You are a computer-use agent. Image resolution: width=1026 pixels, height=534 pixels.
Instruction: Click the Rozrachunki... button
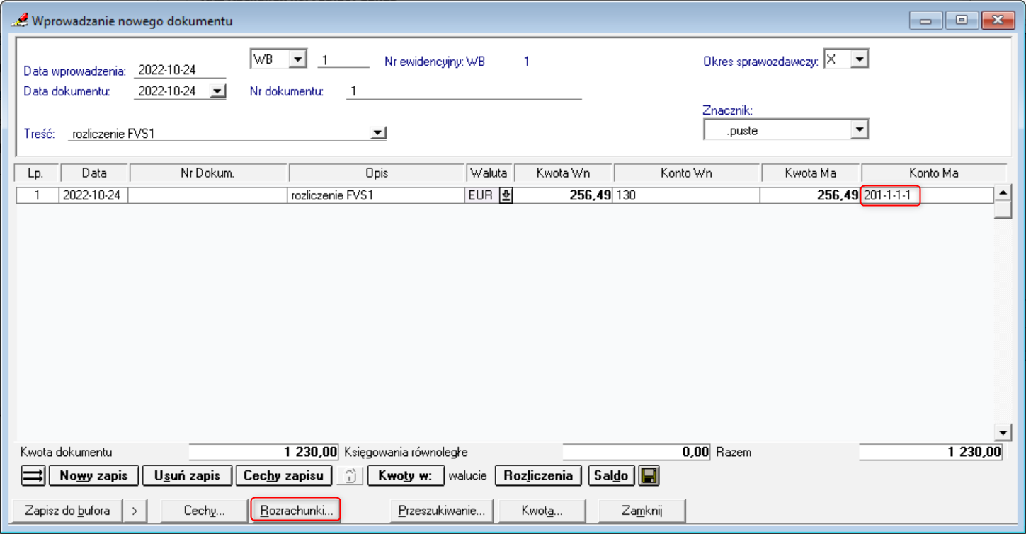(x=296, y=510)
